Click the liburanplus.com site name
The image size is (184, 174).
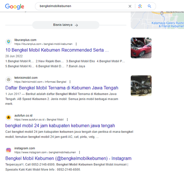point(25,40)
